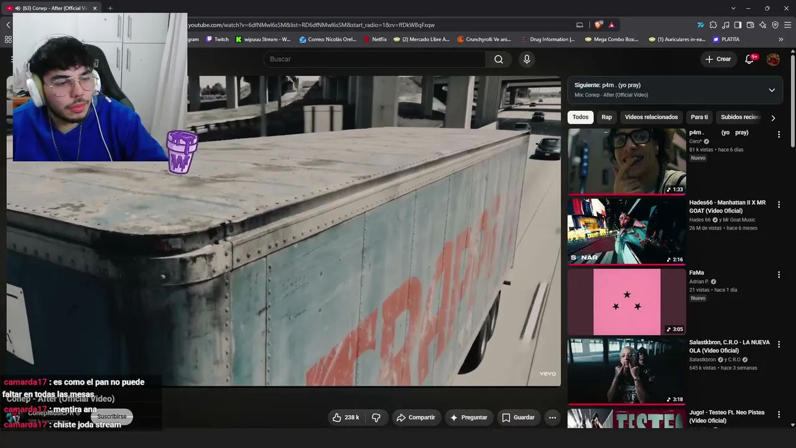Expand the tab search dropdown chevron

(x=733, y=8)
